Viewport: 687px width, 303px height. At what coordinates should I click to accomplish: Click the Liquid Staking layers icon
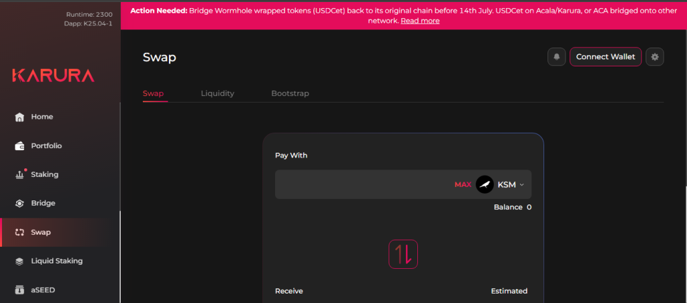(19, 261)
